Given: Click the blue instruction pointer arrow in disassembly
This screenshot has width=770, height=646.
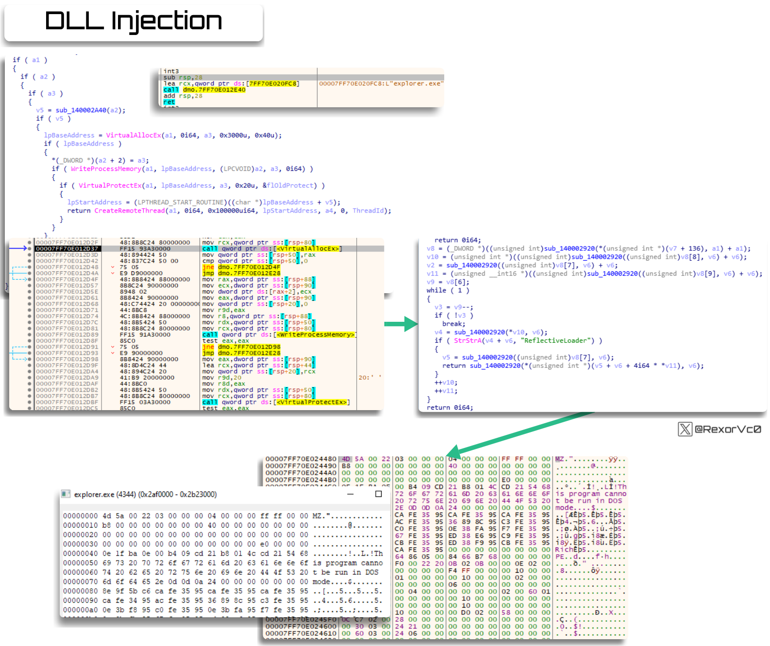Looking at the screenshot, I should click(x=18, y=248).
